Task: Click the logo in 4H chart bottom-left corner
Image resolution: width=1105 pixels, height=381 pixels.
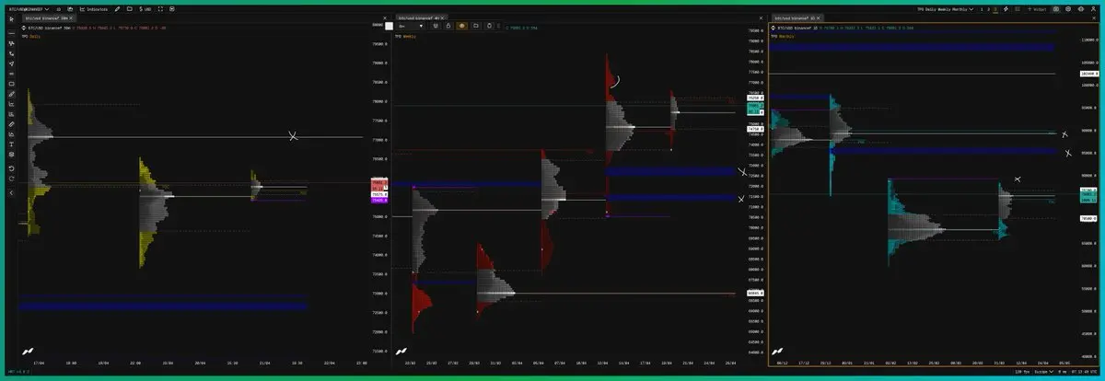Action: tap(402, 351)
